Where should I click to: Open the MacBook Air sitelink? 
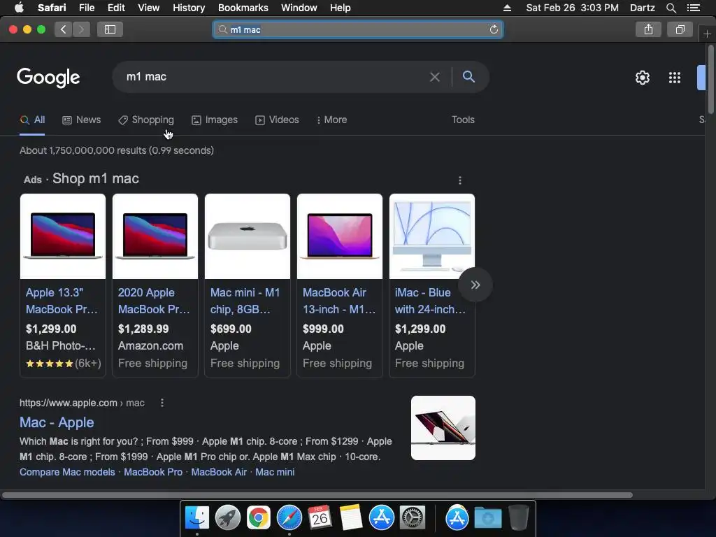coord(219,472)
